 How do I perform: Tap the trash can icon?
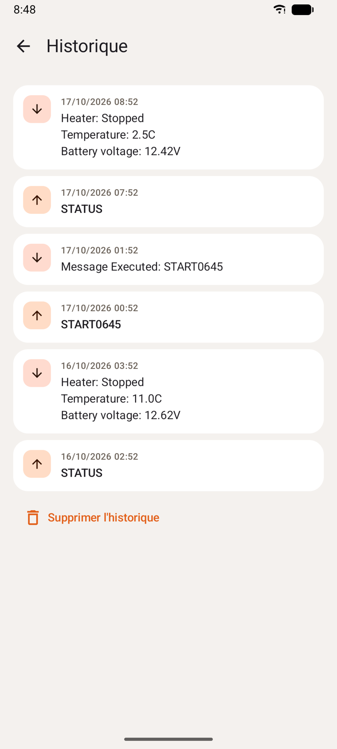tap(33, 517)
